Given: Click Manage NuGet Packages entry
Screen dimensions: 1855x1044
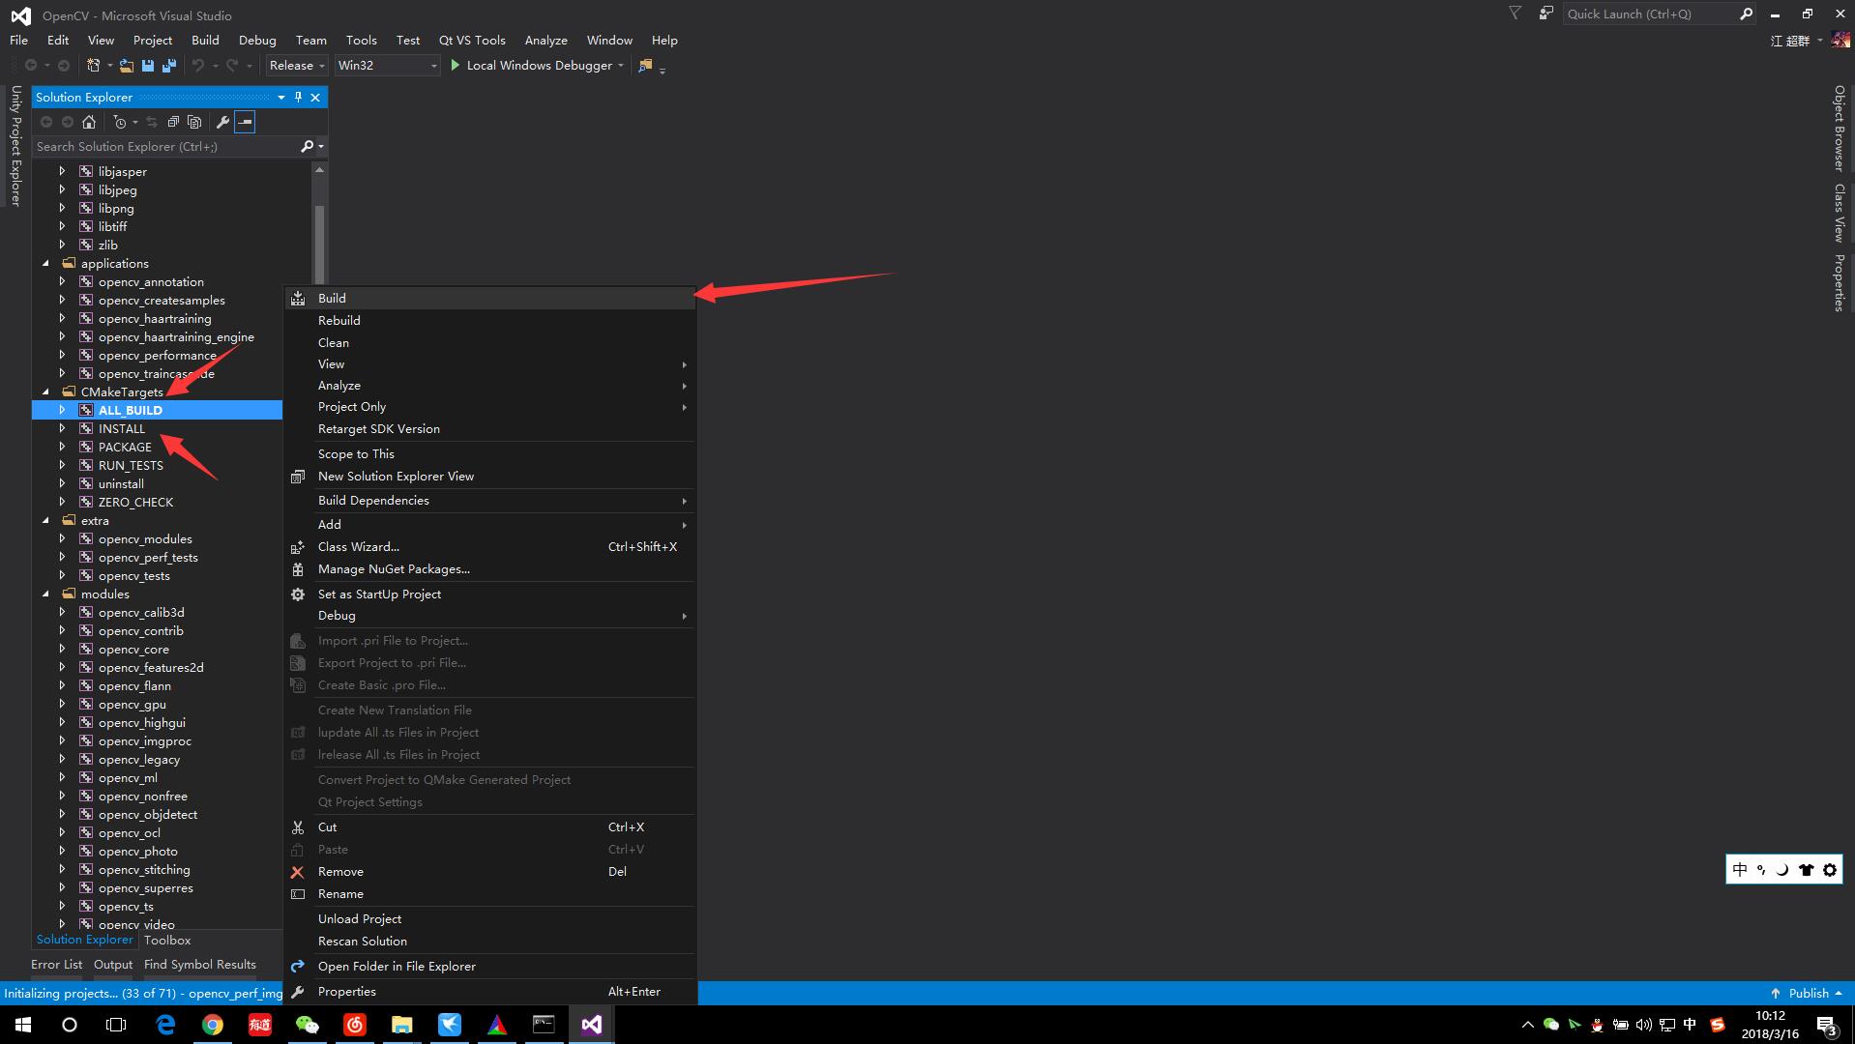Looking at the screenshot, I should 490,568.
